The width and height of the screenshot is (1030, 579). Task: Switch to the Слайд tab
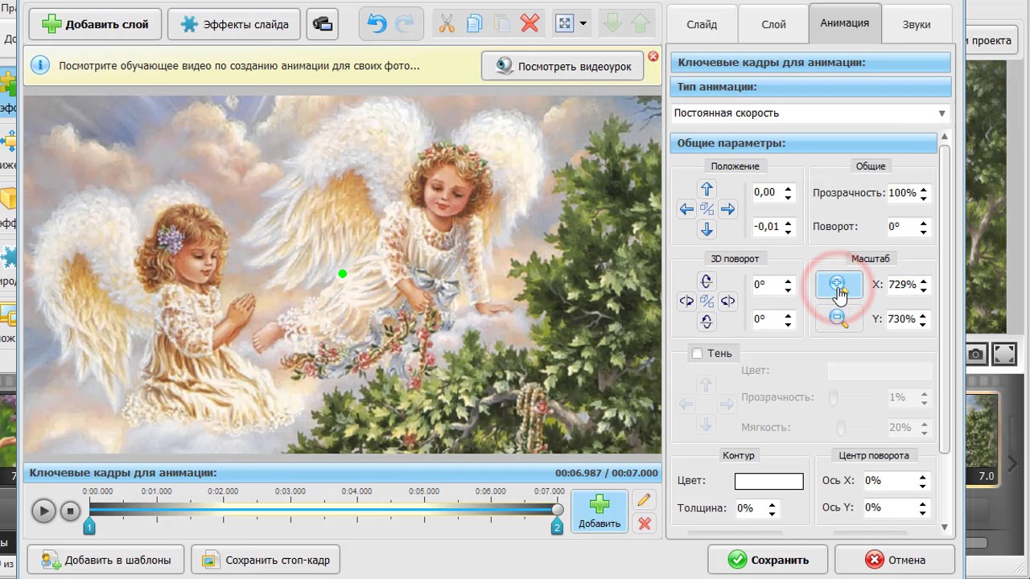(702, 24)
